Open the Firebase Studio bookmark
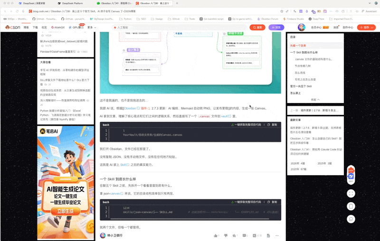The image size is (380, 241). [294, 19]
